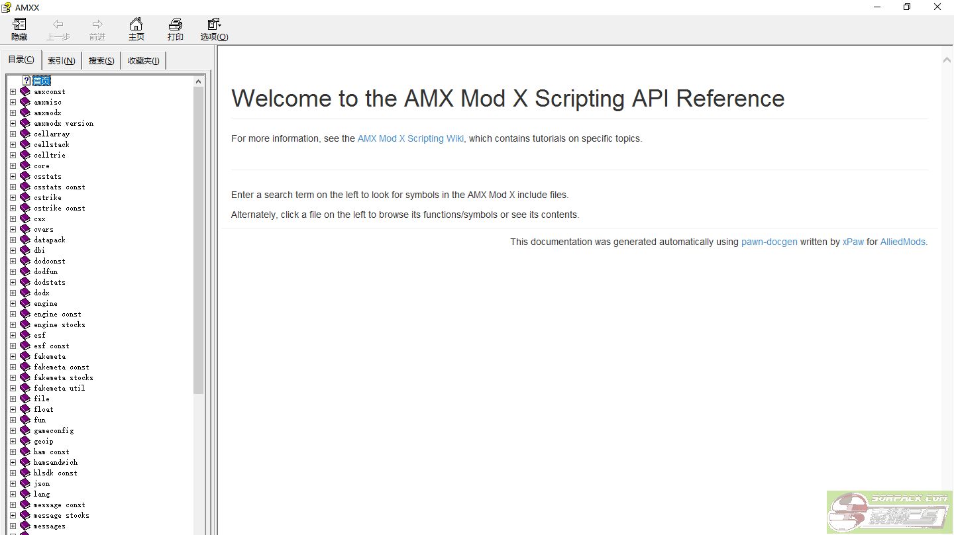
Task: Switch to the Index (索引) tab
Action: tap(61, 61)
